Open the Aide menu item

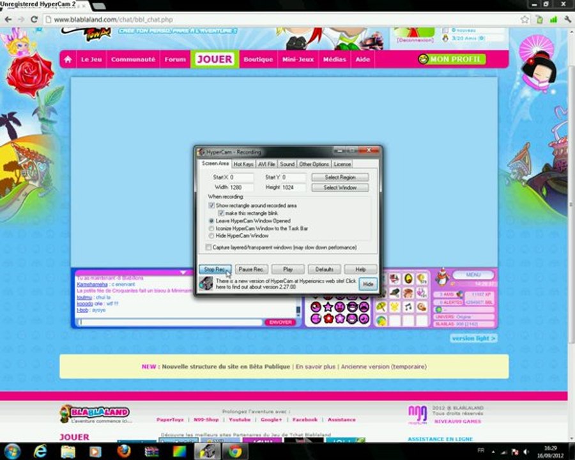(362, 59)
